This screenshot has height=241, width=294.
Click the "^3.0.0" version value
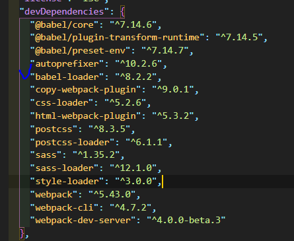pyautogui.click(x=136, y=182)
